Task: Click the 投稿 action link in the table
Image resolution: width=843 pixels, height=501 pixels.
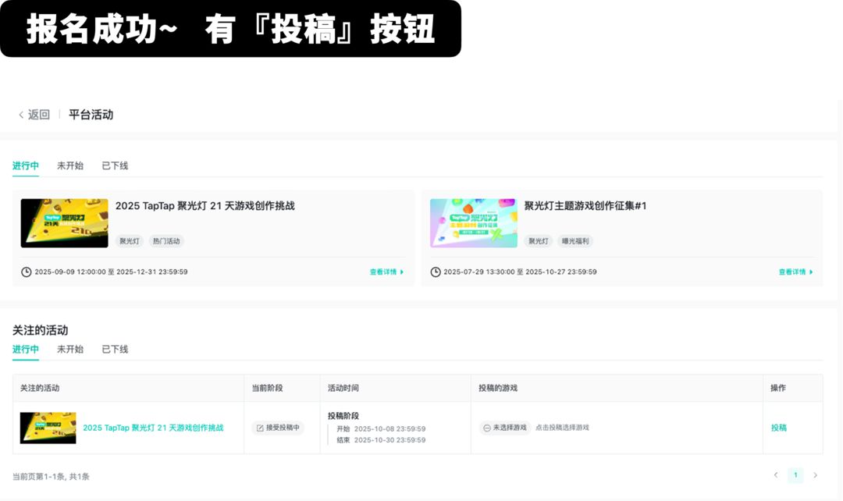Action: pos(778,428)
